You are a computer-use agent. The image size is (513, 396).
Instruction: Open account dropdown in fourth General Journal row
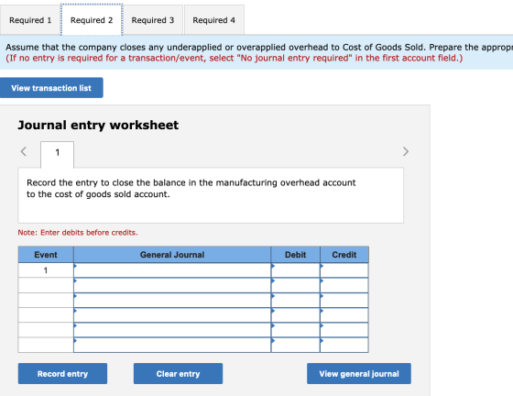click(x=172, y=315)
